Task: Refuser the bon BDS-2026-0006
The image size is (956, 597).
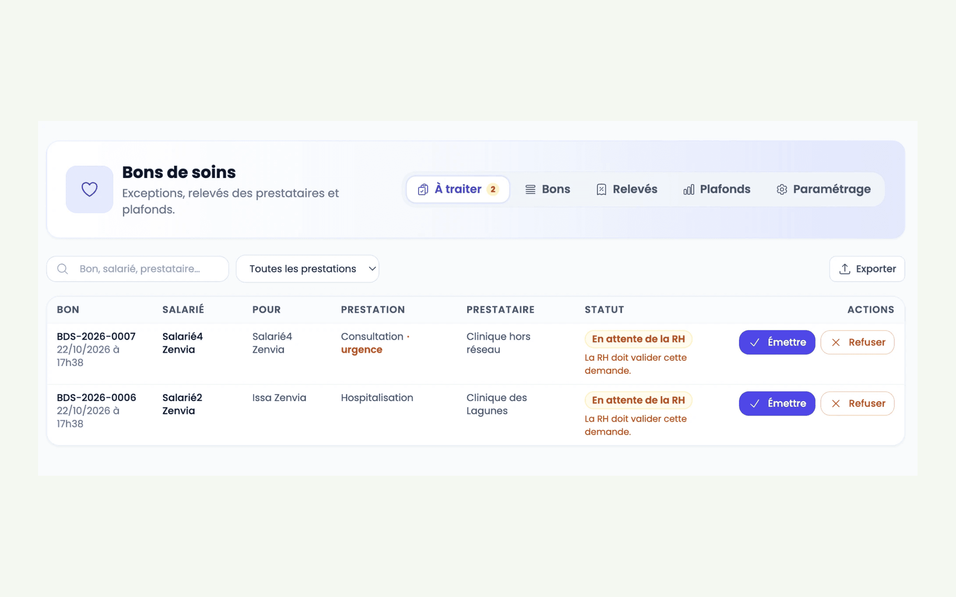Action: [x=857, y=403]
